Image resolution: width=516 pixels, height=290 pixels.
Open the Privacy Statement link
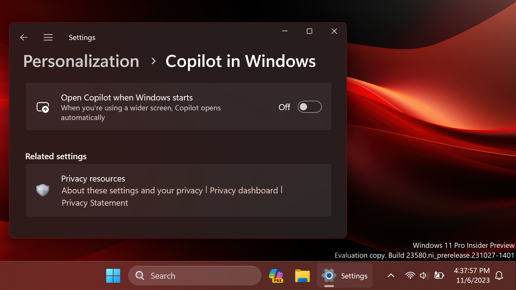(x=95, y=203)
